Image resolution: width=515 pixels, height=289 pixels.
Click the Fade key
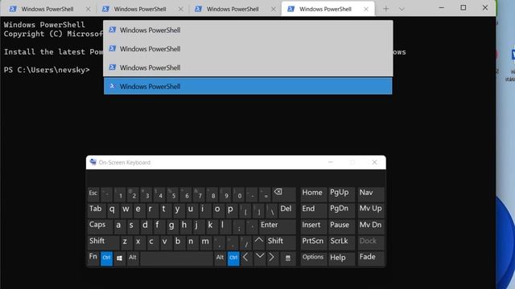(x=371, y=258)
